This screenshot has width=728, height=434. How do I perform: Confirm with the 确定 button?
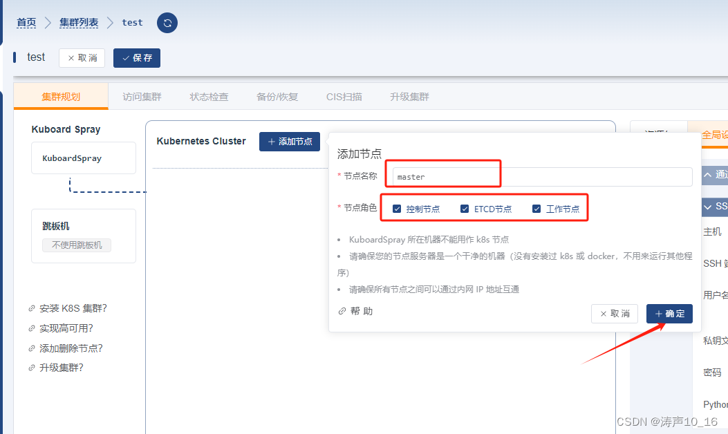pyautogui.click(x=669, y=314)
